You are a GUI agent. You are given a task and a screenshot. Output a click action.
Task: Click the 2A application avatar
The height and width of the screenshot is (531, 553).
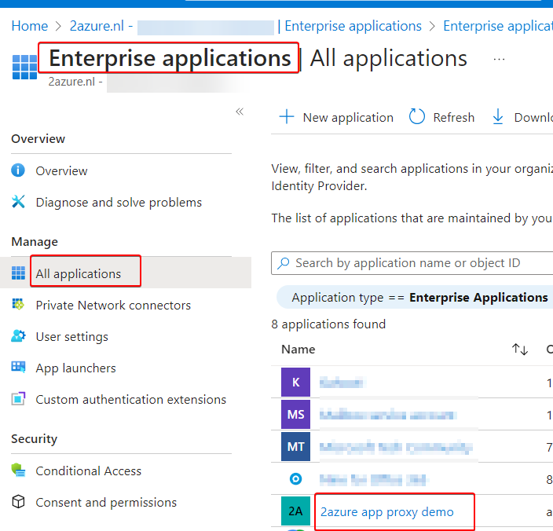295,511
